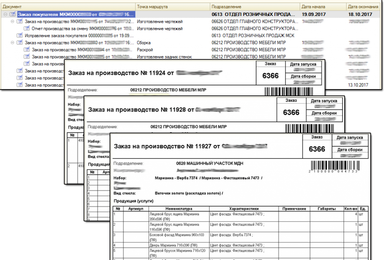Image resolution: width=390 pixels, height=260 pixels.
Task: Click 06212 ПРОИЗВОДСТВО МЕБЕЛИ МЛР on form № 11928
Action: pyautogui.click(x=188, y=127)
